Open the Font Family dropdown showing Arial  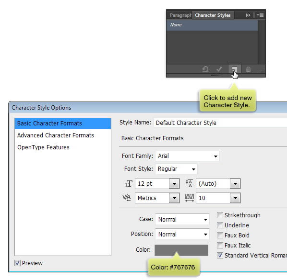click(187, 156)
